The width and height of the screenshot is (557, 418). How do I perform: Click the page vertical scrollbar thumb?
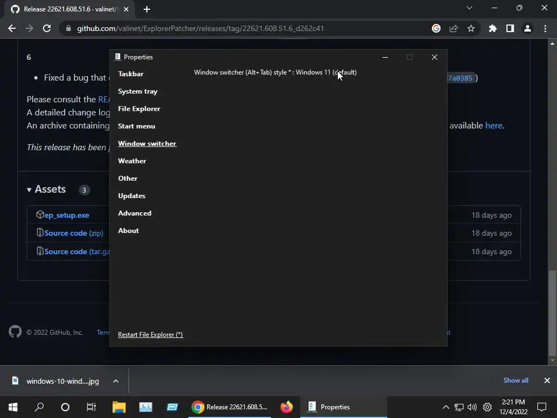click(x=552, y=313)
